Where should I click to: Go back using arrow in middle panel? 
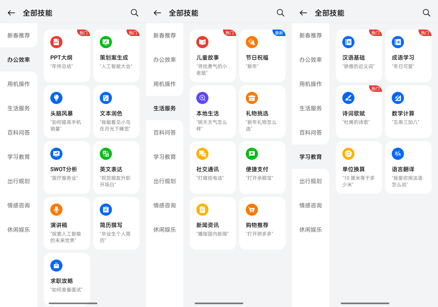click(157, 13)
